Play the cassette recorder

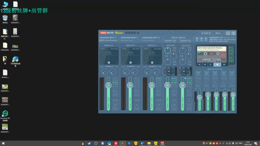210,65
